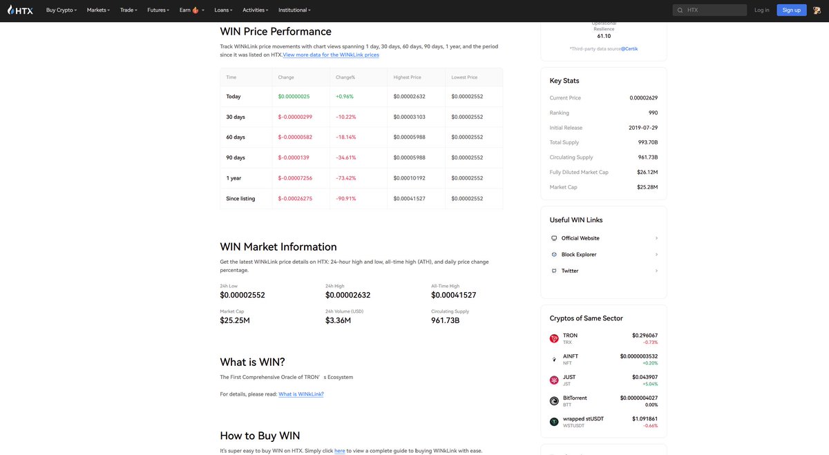Click the 'here' buying guide link
The image size is (829, 455).
[x=340, y=451]
